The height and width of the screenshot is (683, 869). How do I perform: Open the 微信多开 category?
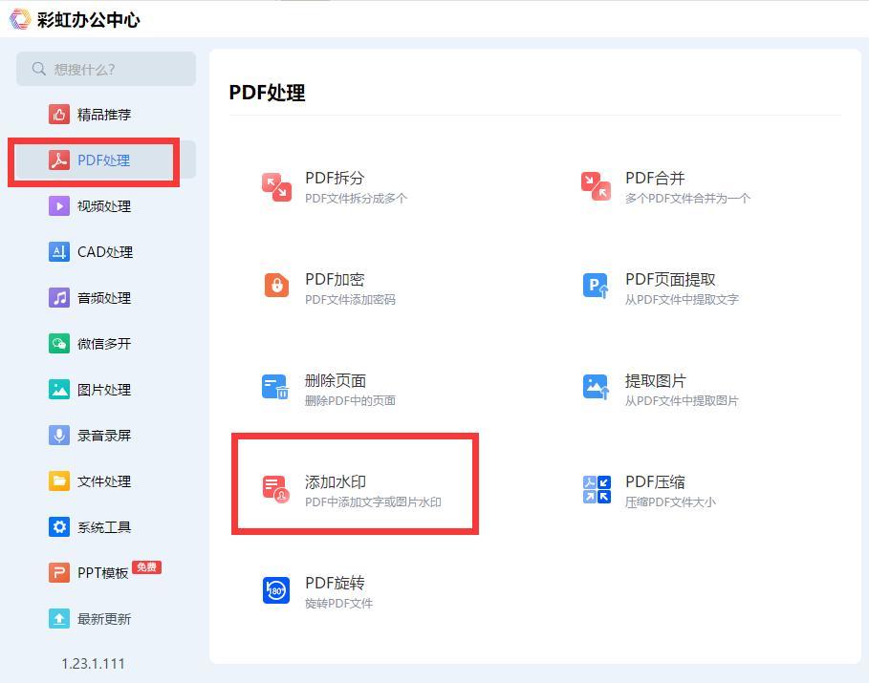coord(104,344)
